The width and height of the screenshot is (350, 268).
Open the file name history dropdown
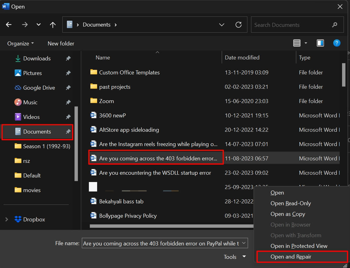click(243, 243)
